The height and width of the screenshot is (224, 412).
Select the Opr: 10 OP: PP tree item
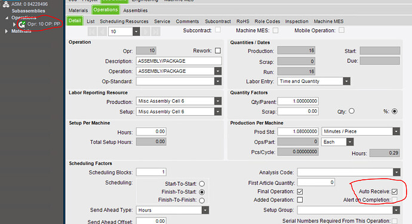(44, 24)
